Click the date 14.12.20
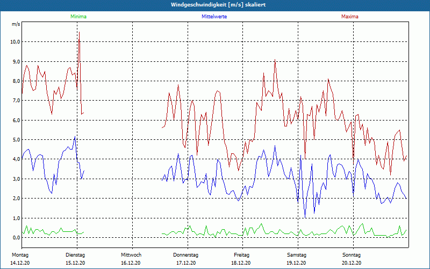 (x=20, y=263)
